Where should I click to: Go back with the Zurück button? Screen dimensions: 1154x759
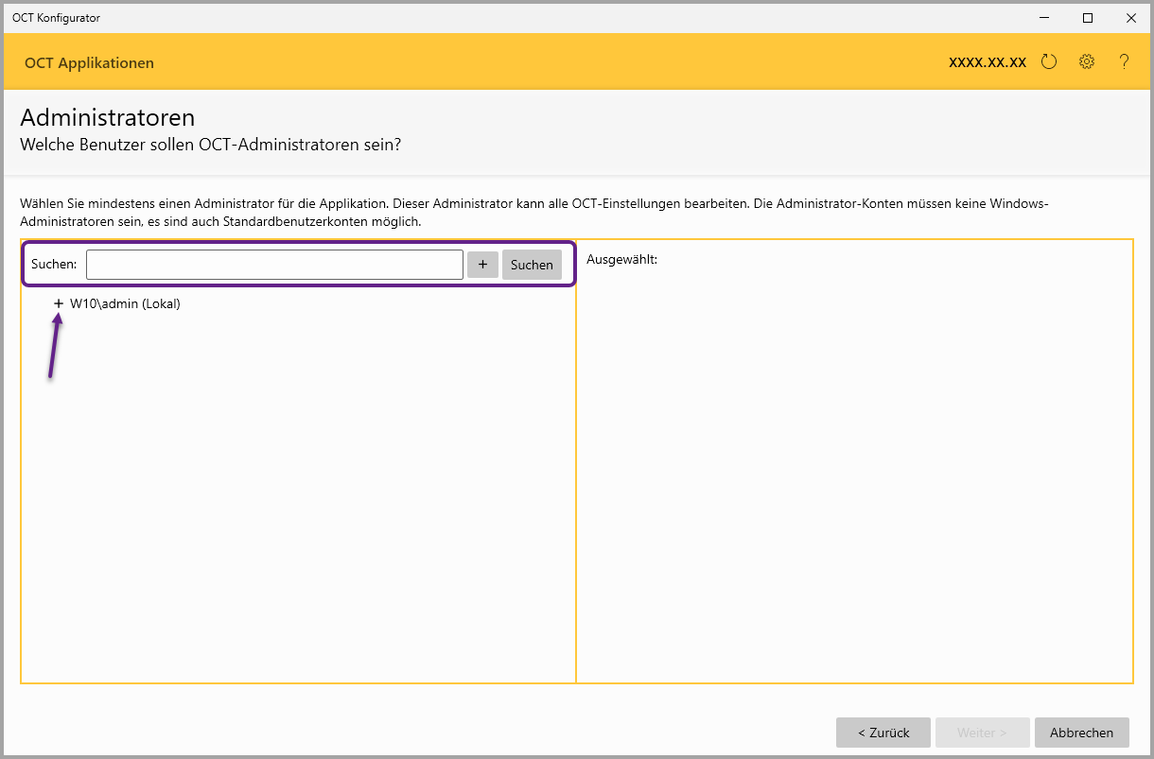tap(883, 733)
